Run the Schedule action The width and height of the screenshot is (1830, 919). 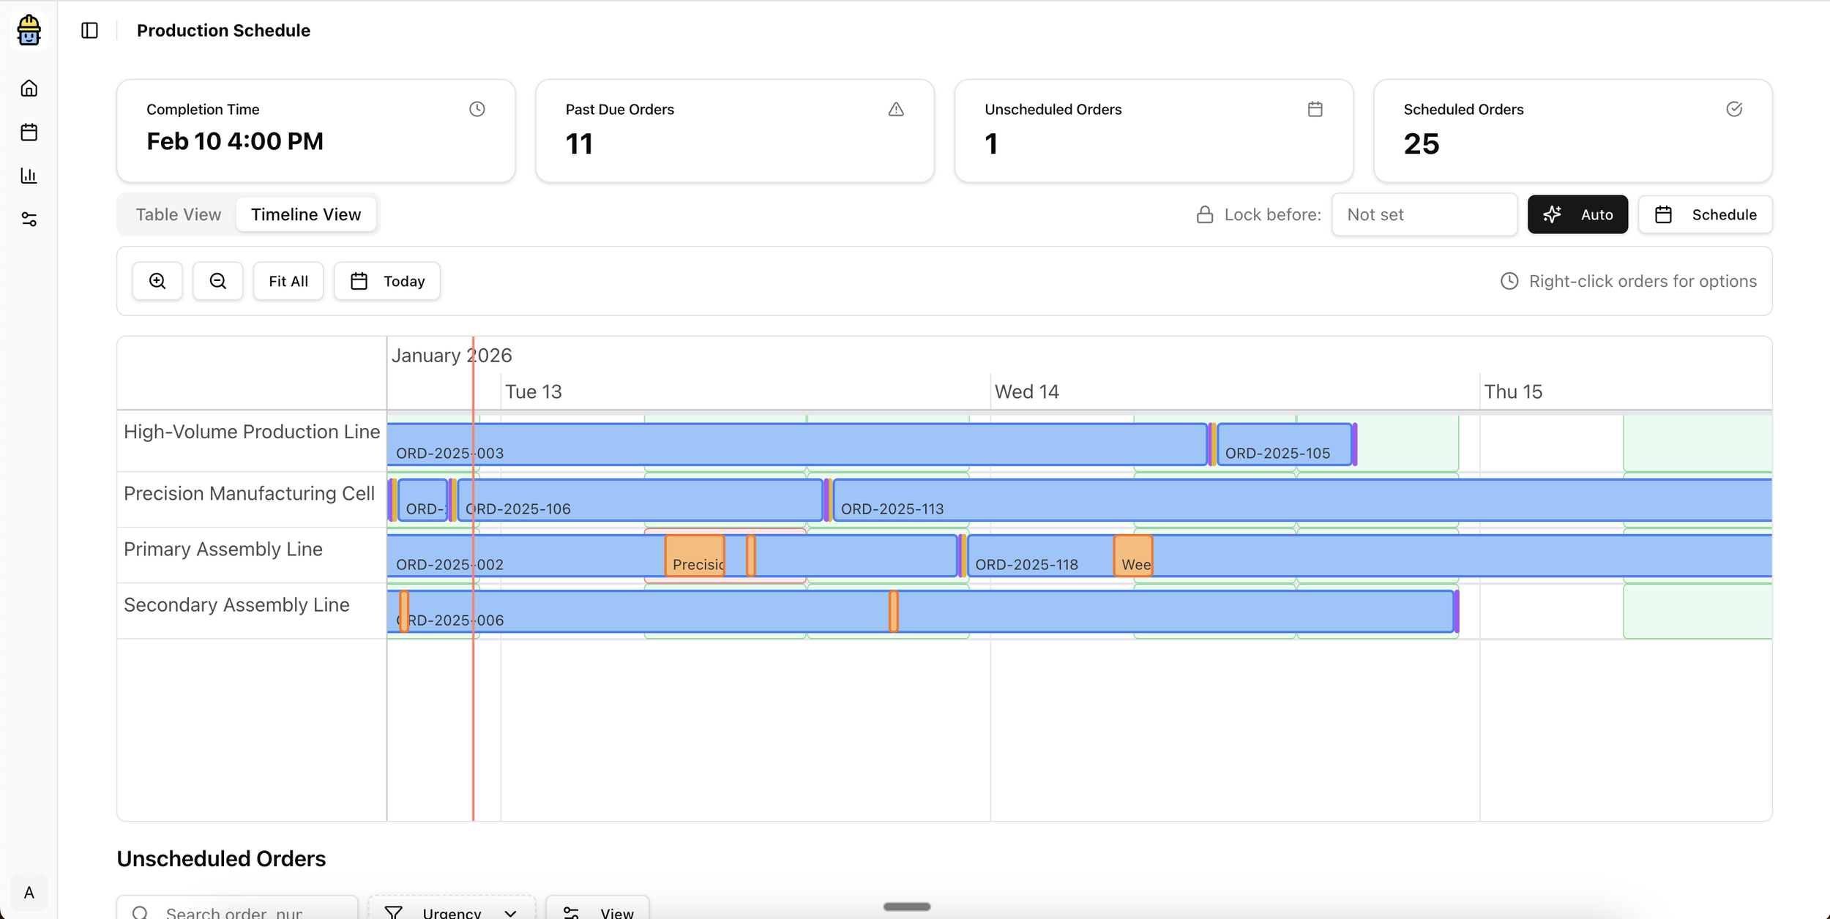(1706, 214)
